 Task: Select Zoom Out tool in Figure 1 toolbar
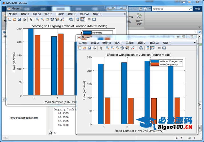42,19
